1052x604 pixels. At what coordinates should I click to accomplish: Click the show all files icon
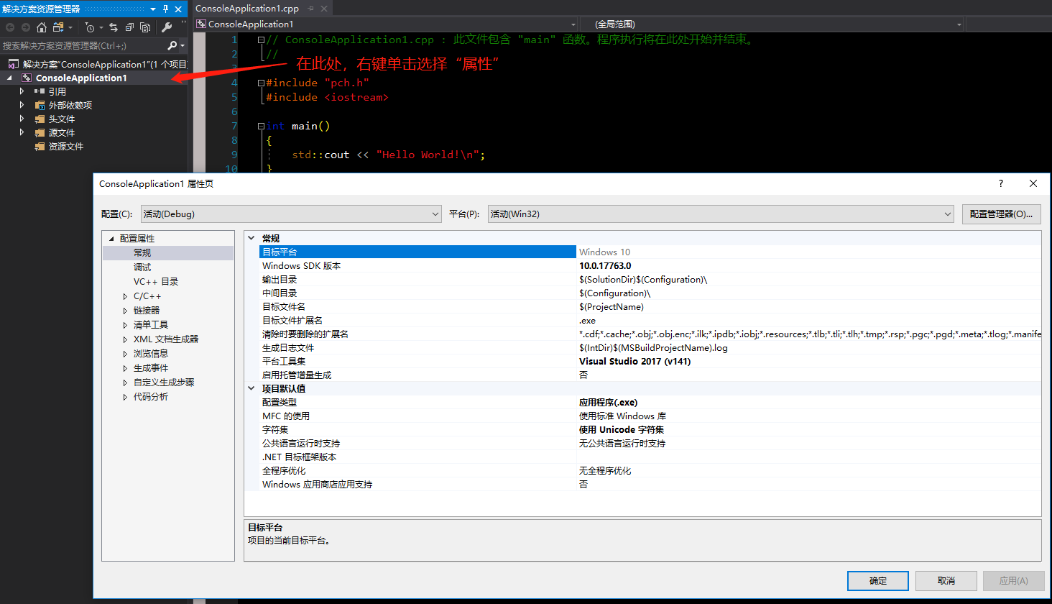[145, 27]
